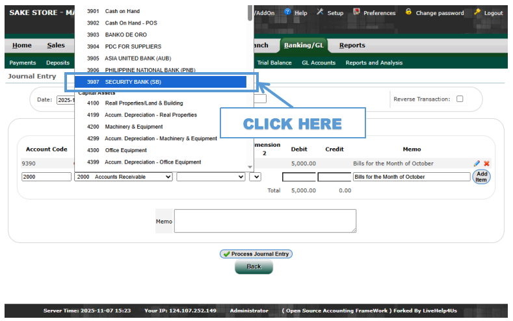Click into the Debit amount field

(299, 177)
